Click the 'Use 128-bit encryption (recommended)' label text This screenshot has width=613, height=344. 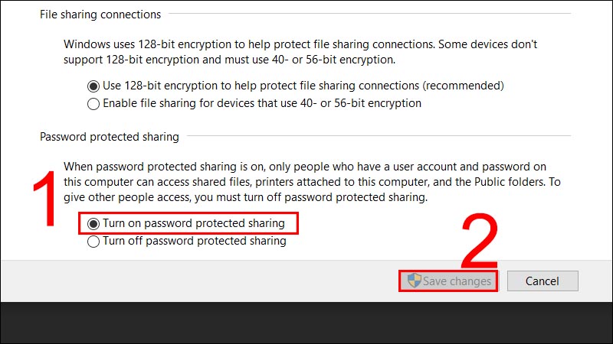point(302,86)
